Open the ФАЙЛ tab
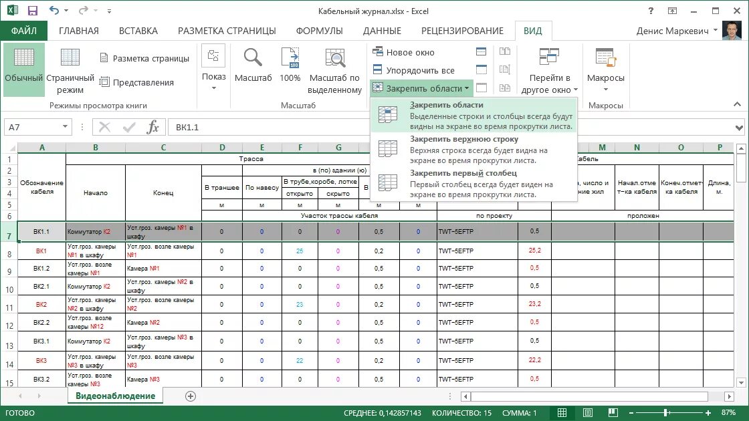 coord(24,31)
